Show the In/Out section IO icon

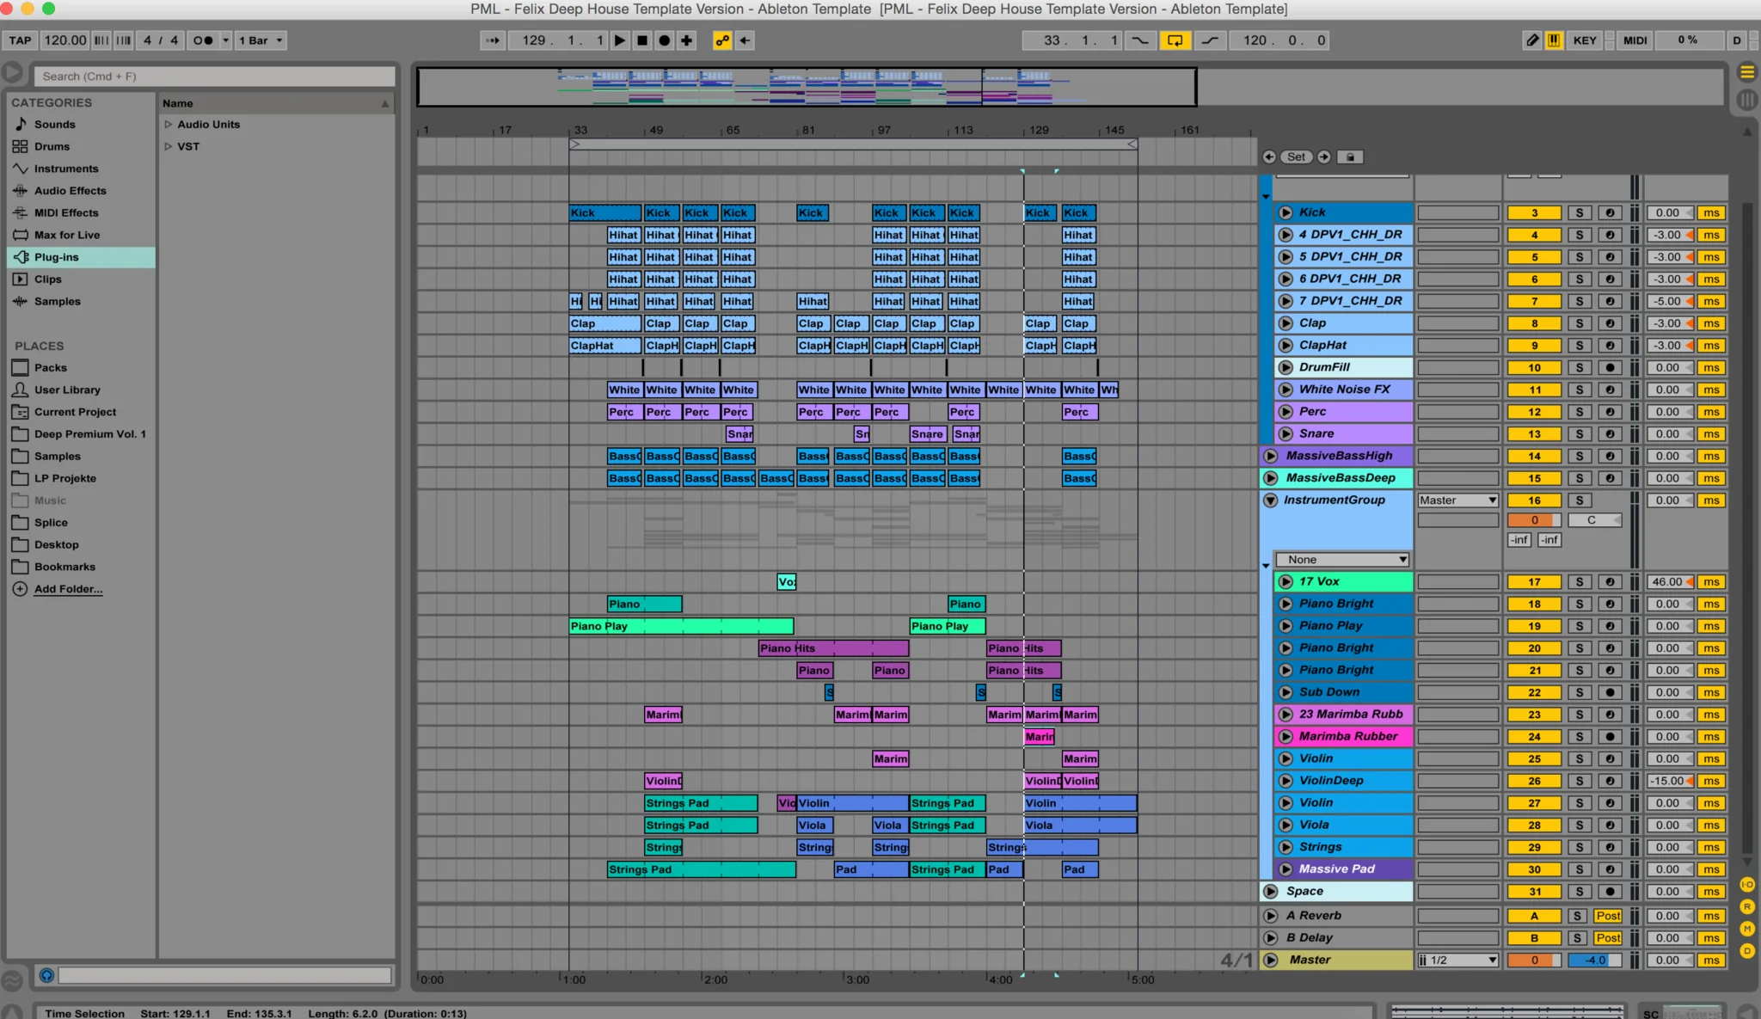pyautogui.click(x=1747, y=884)
